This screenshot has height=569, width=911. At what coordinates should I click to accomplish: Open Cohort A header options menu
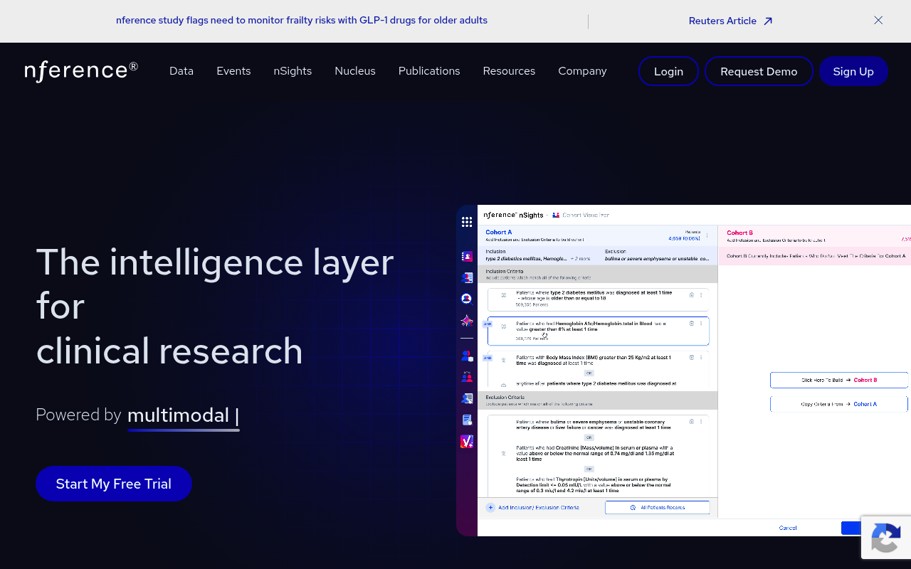707,235
